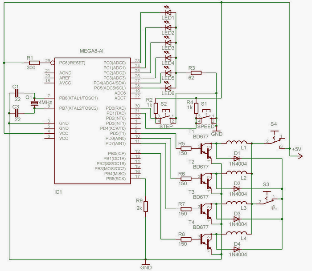Click the R1 300 ohm resistor symbol
This screenshot has height=271, width=312.
coord(30,63)
